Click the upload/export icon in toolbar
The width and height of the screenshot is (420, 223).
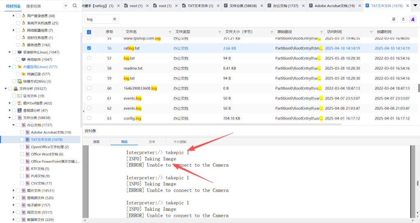(x=403, y=19)
